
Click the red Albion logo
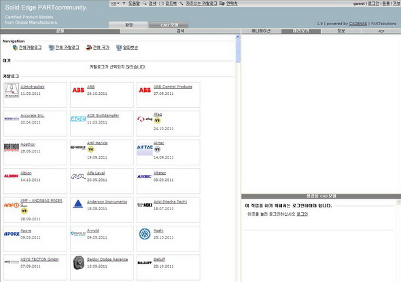pos(12,176)
